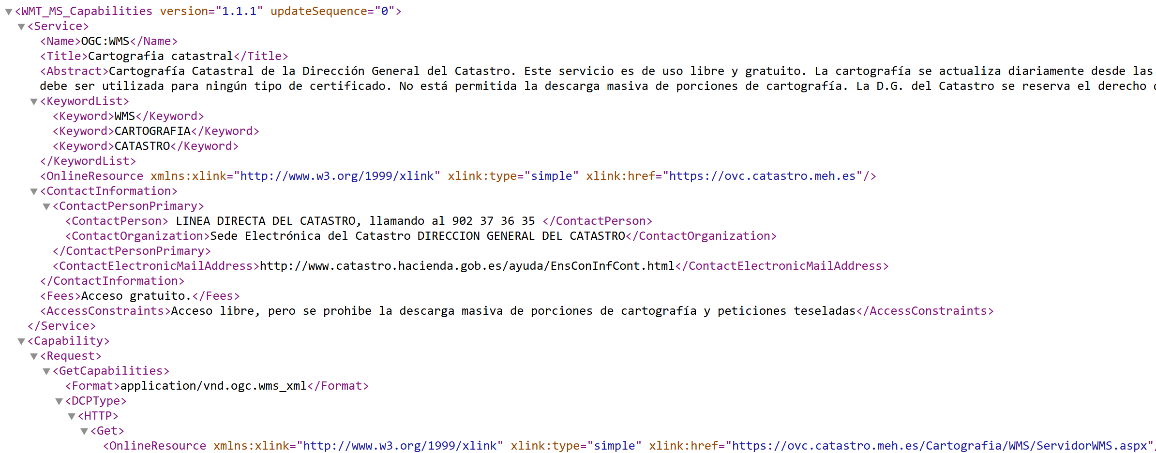Click the AccessConstraints text content

pos(513,311)
